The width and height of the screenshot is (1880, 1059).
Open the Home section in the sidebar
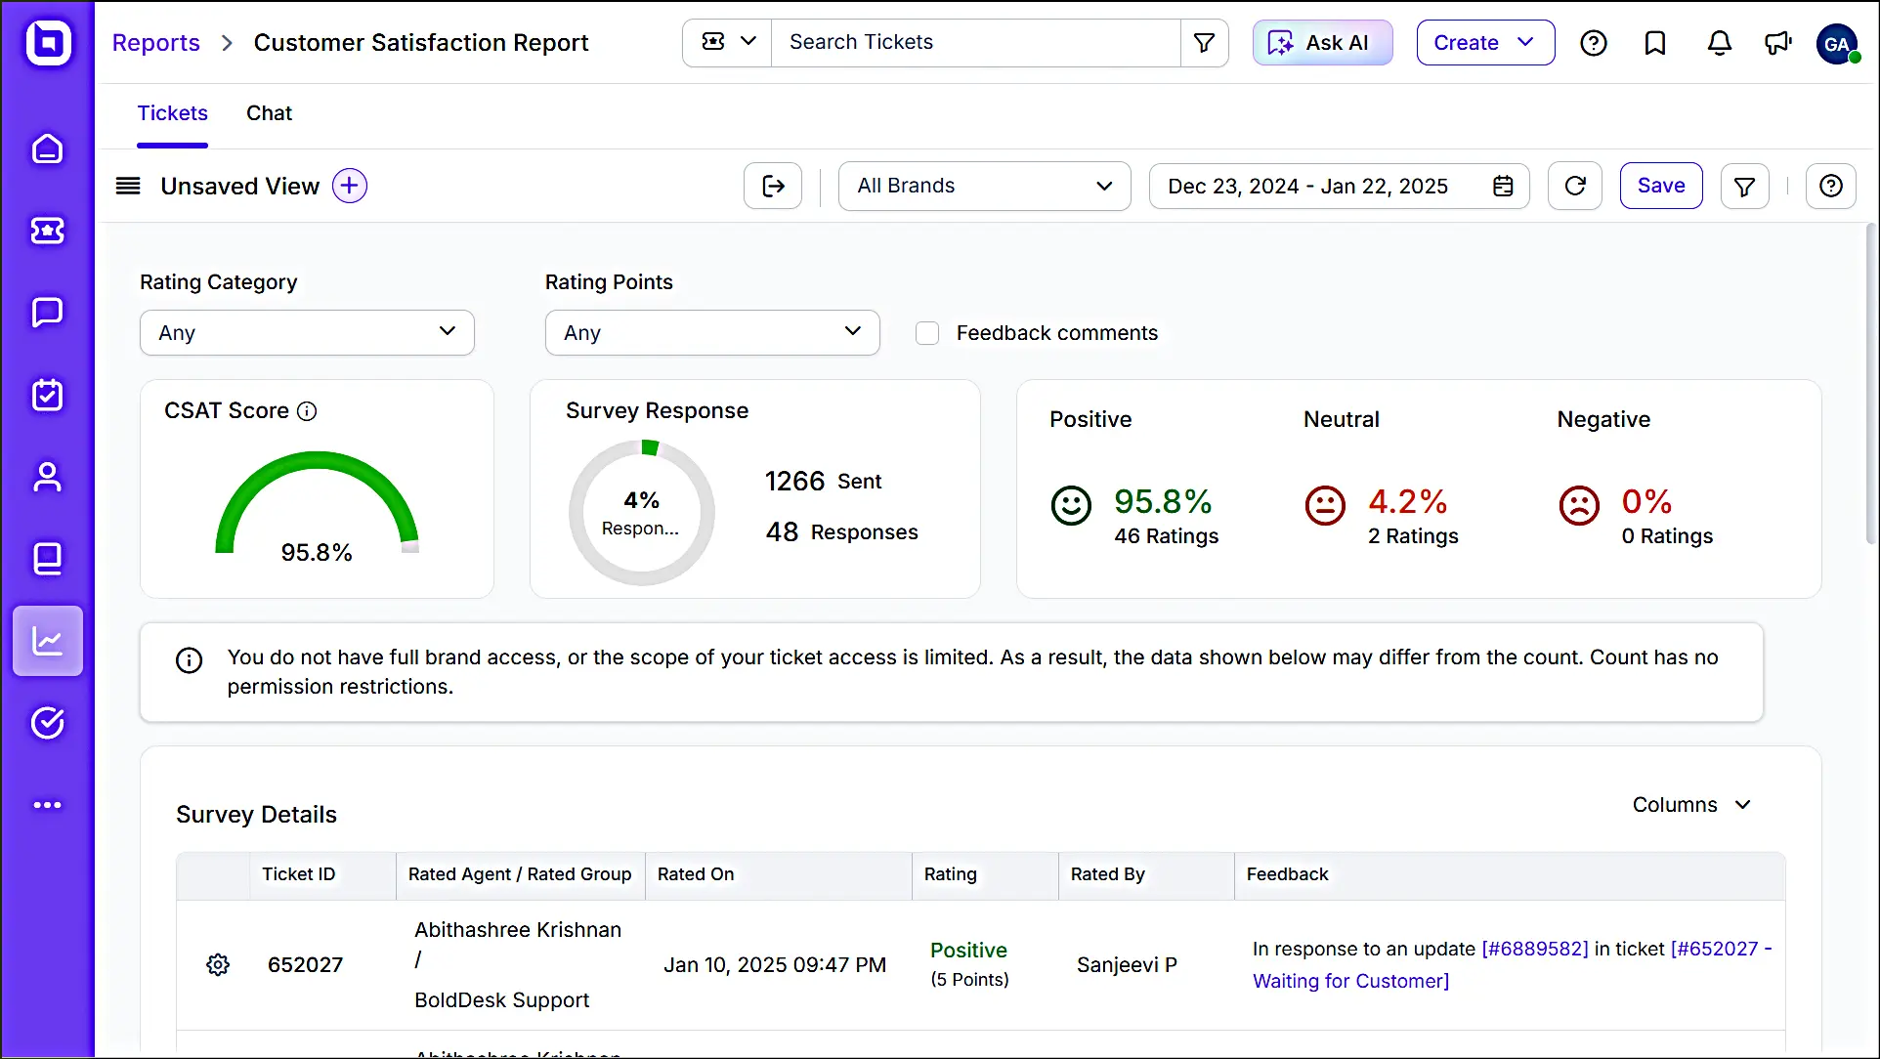pos(47,148)
